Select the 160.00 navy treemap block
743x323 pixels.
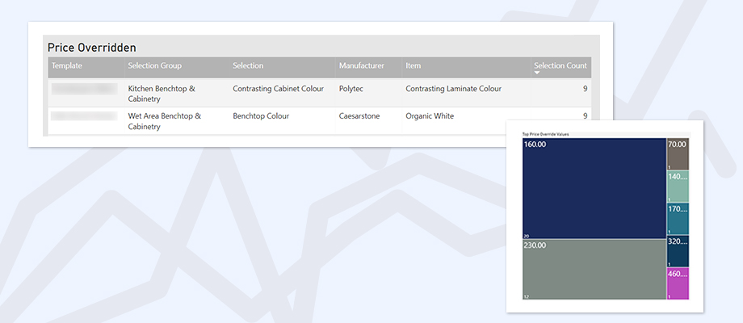pos(594,188)
